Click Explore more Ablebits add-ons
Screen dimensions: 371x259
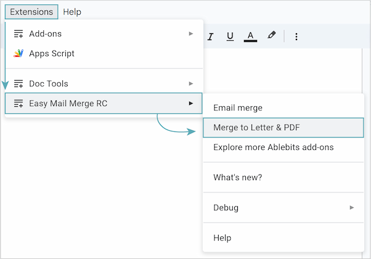(283, 147)
